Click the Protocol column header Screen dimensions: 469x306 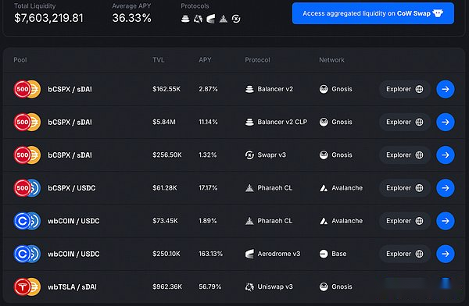tap(257, 60)
